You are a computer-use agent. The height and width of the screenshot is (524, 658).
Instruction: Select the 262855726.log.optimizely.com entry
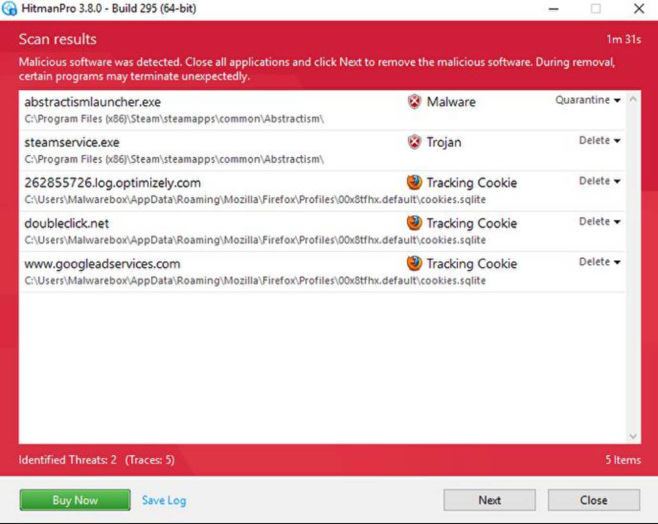(322, 191)
